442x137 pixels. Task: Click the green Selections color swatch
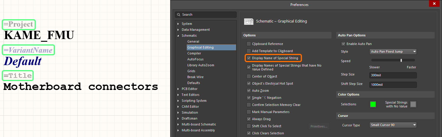373,104
